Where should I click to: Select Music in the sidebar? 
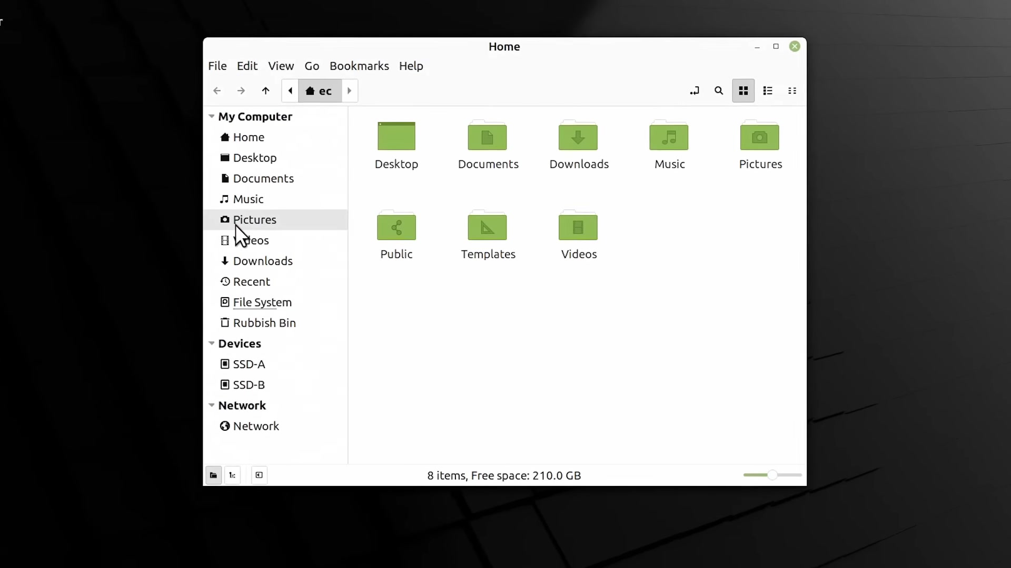click(275, 199)
